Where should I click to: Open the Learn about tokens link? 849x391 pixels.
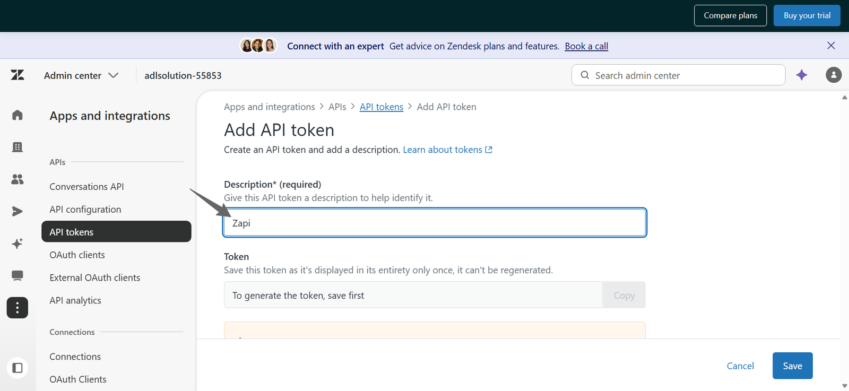(447, 150)
